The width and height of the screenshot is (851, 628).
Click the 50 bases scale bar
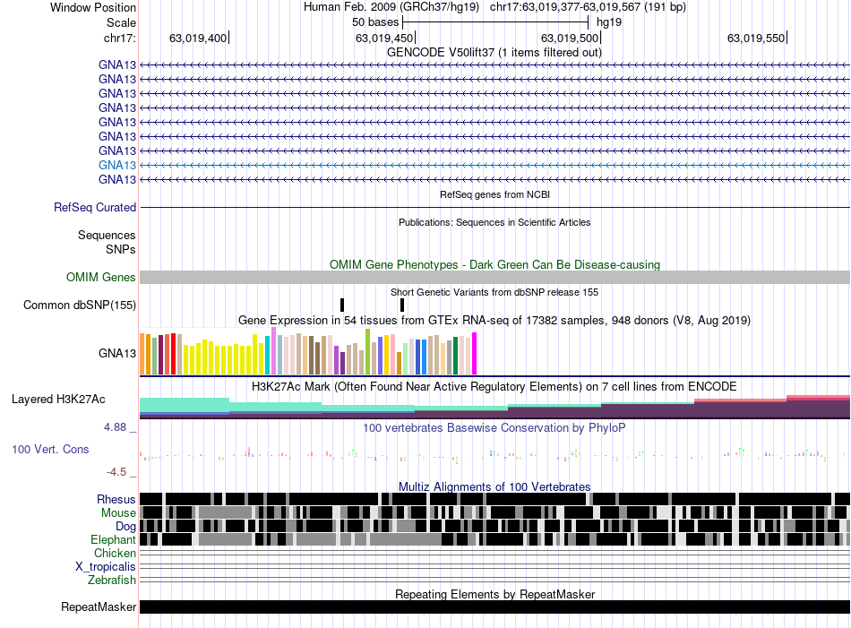click(x=495, y=22)
